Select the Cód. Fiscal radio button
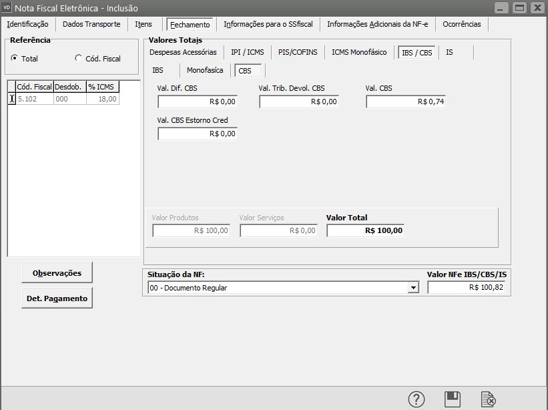Viewport: 548px width, 410px height. coord(79,59)
